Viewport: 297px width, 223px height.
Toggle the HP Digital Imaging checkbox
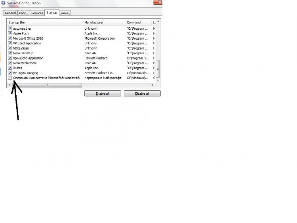pos(10,73)
